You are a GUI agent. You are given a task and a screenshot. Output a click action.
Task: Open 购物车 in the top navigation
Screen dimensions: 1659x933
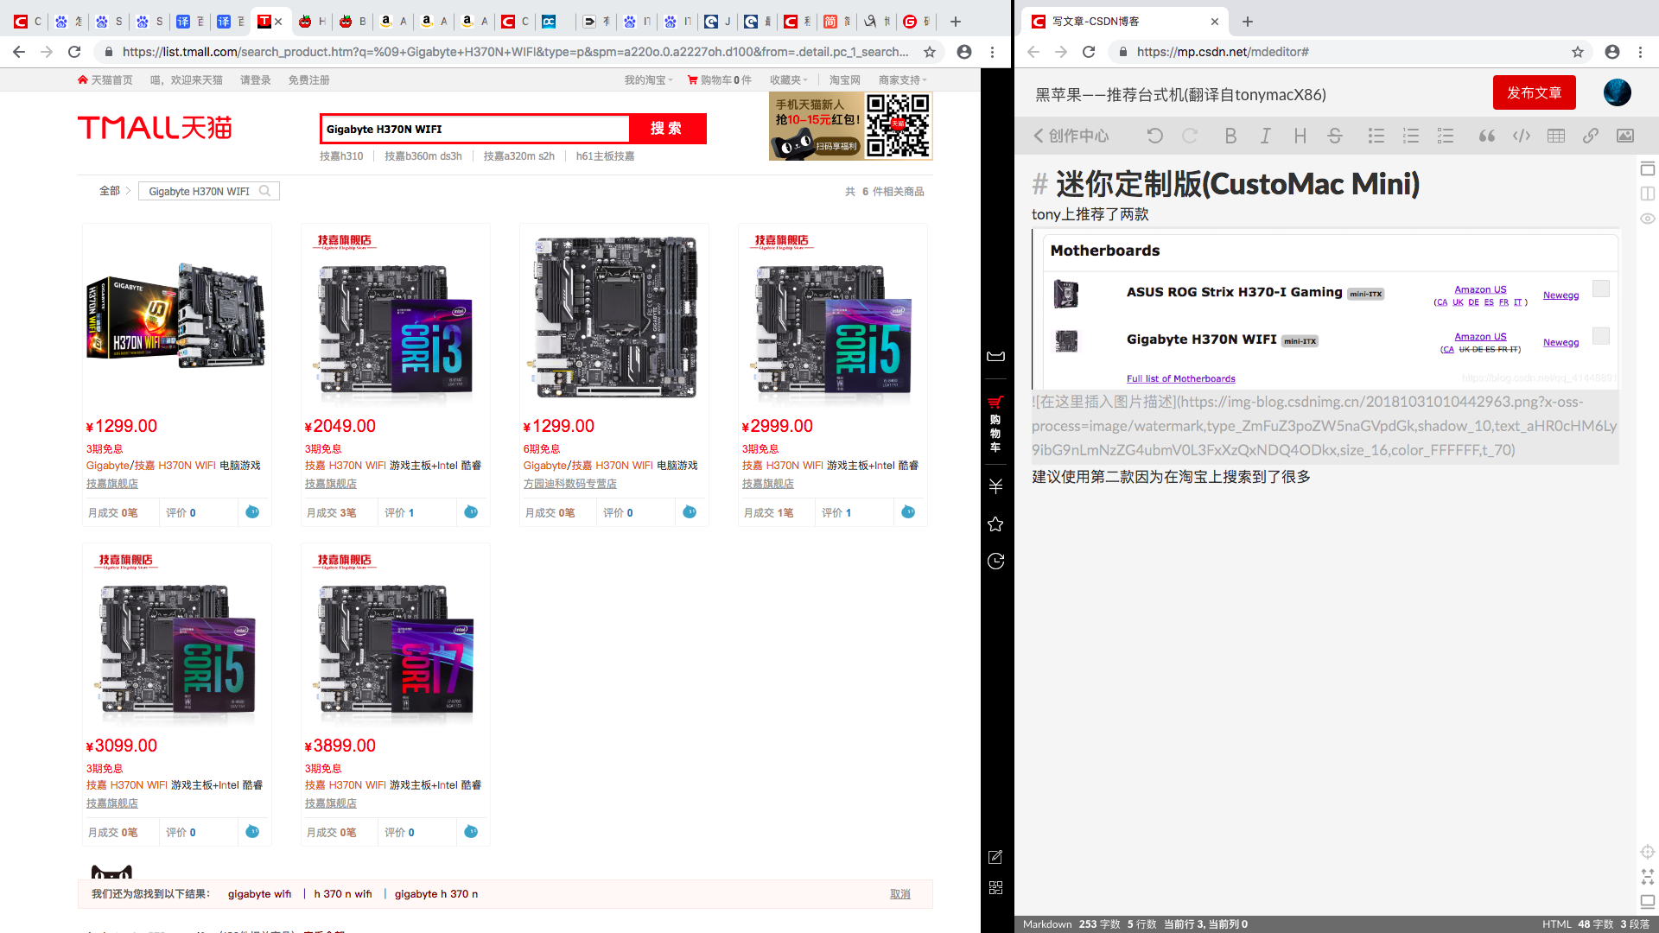tap(720, 79)
